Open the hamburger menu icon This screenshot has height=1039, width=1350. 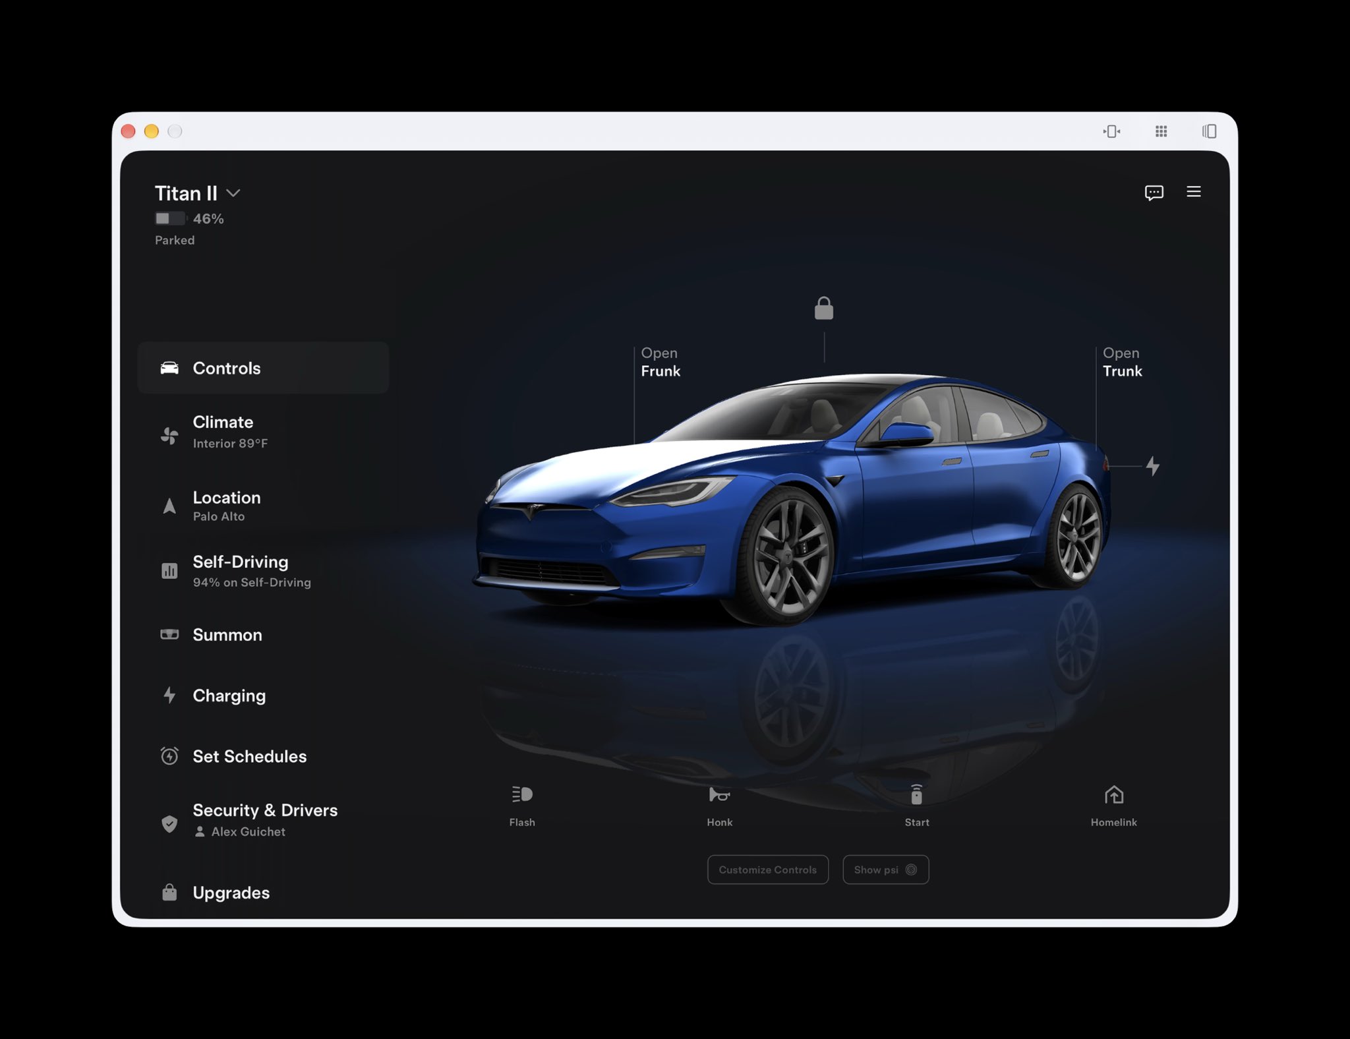[x=1193, y=192]
